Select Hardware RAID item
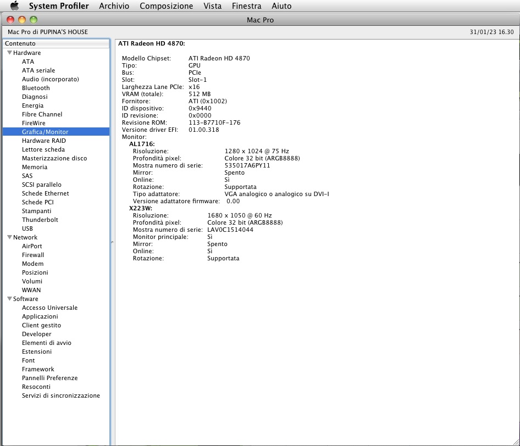The height and width of the screenshot is (446, 520). pyautogui.click(x=44, y=141)
